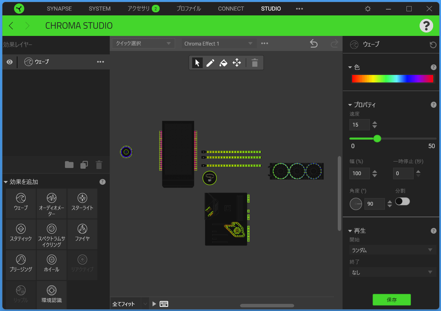Open the 開始 ランダム dropdown

393,250
